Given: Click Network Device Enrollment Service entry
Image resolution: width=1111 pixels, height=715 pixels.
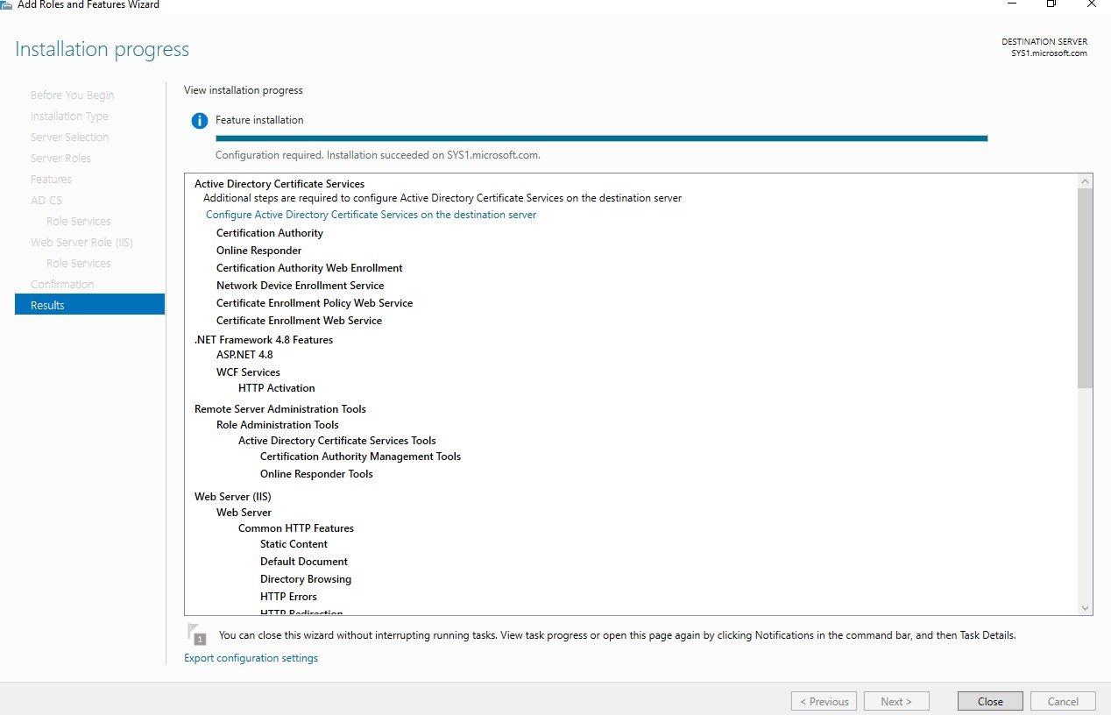Looking at the screenshot, I should (300, 286).
